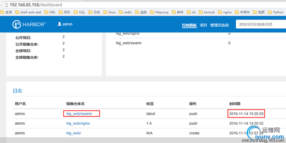Image resolution: width=286 pixels, height=143 pixels.
Task: Open the 管理员选项 admin options tab
Action: 219,25
